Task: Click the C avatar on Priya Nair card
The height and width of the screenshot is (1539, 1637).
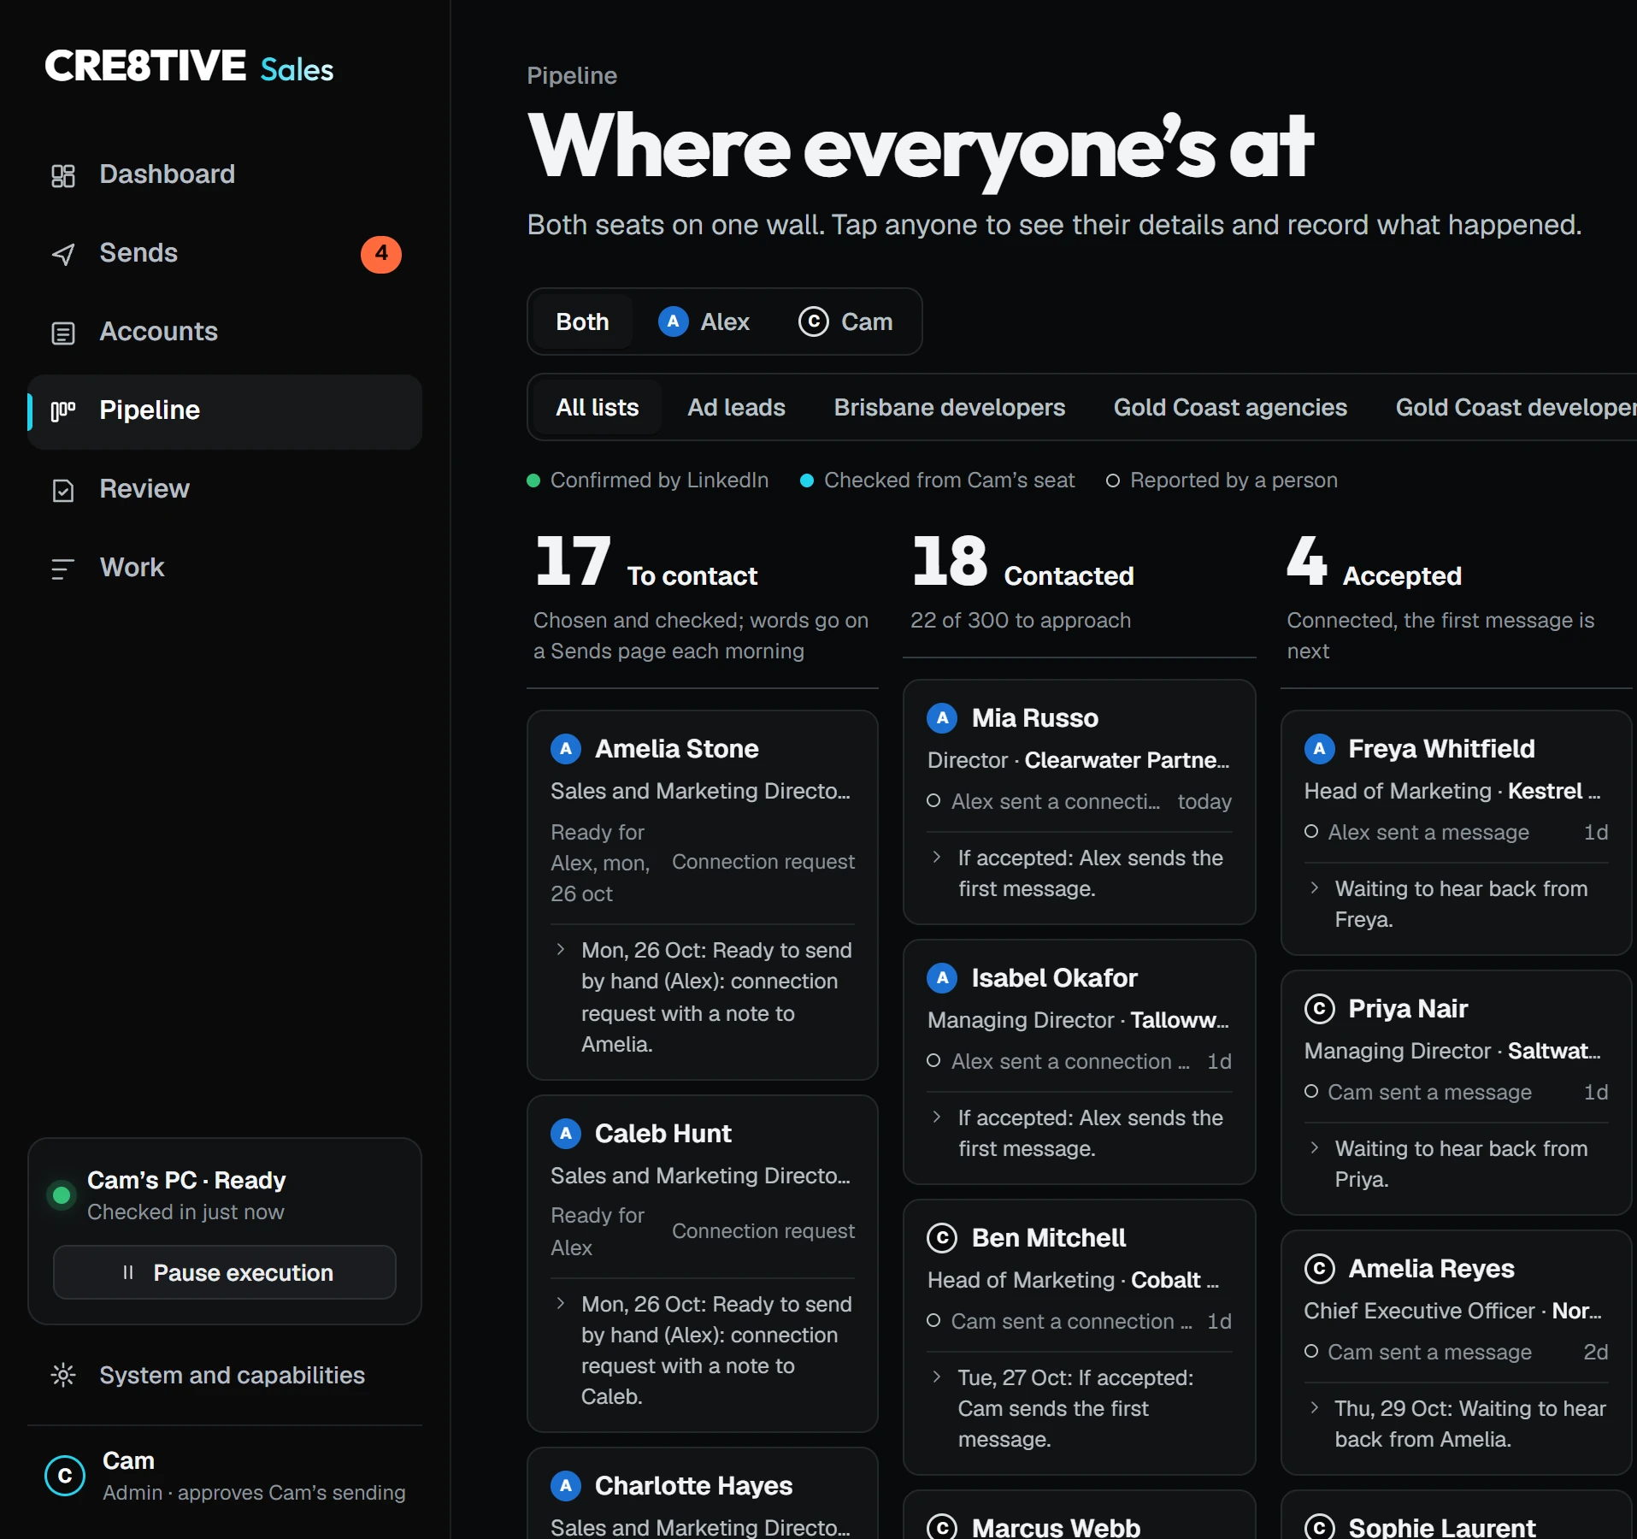Action: click(1320, 1009)
